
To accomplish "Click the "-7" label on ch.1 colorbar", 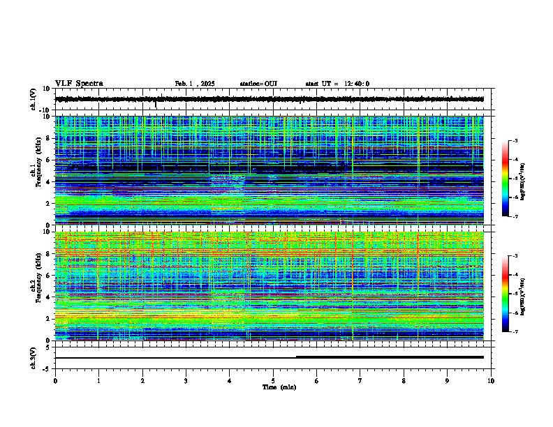I will [x=515, y=216].
